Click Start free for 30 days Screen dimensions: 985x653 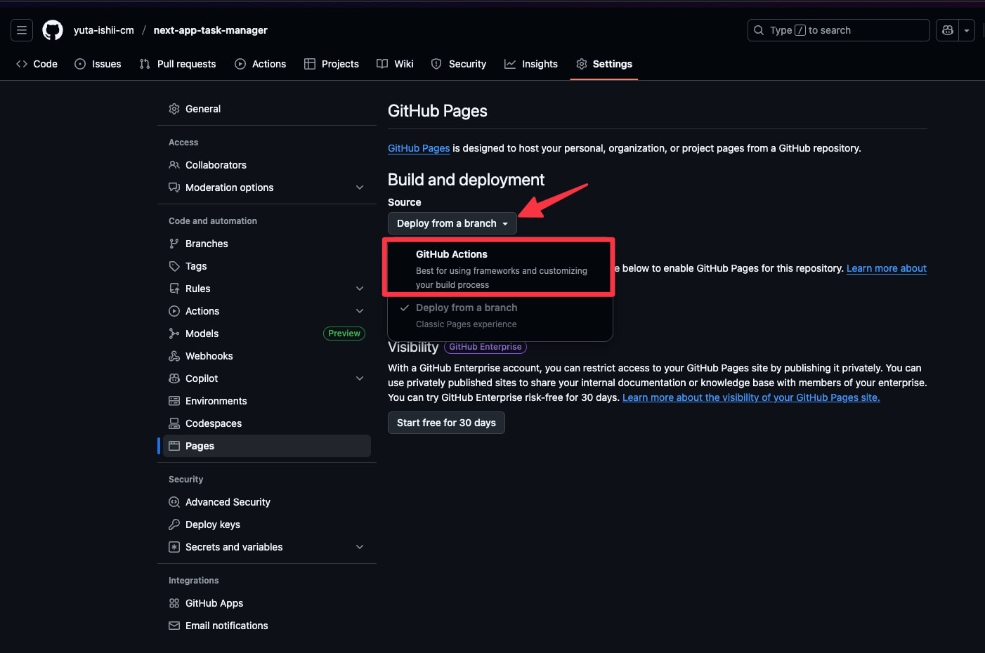pos(446,423)
